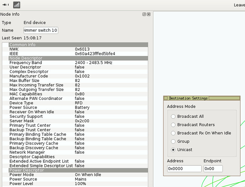Image resolution: width=245 pixels, height=187 pixels.
Task: Click the Battery power source value
Action: click(x=82, y=107)
